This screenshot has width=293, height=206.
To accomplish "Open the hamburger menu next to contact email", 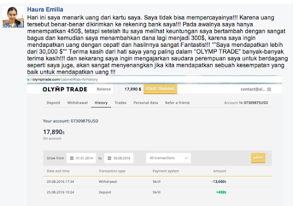I will click(x=269, y=89).
